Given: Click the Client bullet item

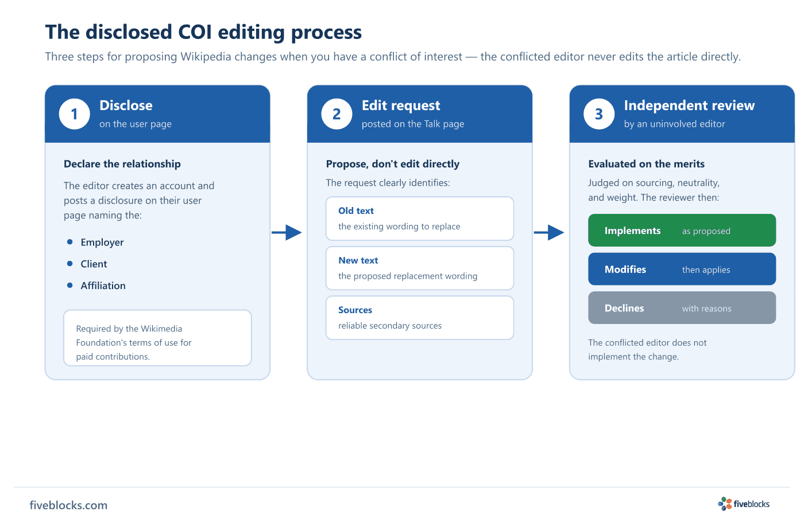Looking at the screenshot, I should click(x=87, y=264).
